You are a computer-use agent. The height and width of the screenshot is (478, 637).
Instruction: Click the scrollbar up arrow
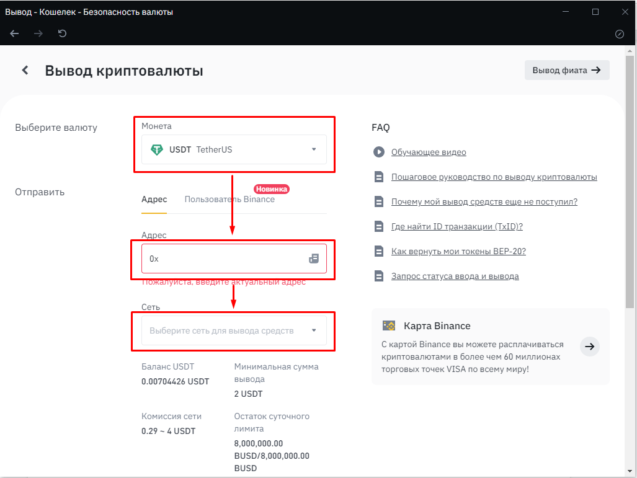(x=630, y=51)
